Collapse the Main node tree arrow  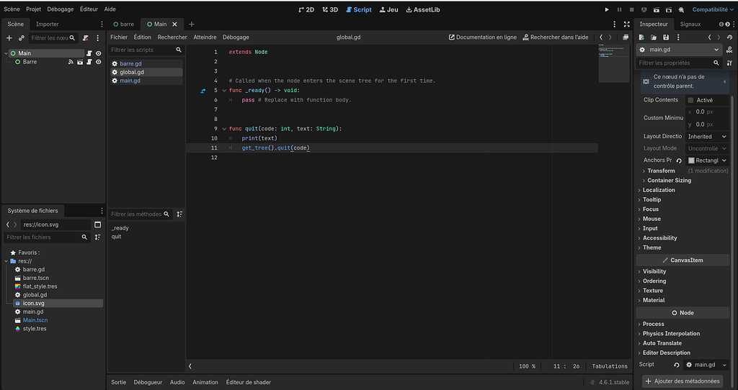pyautogui.click(x=6, y=53)
